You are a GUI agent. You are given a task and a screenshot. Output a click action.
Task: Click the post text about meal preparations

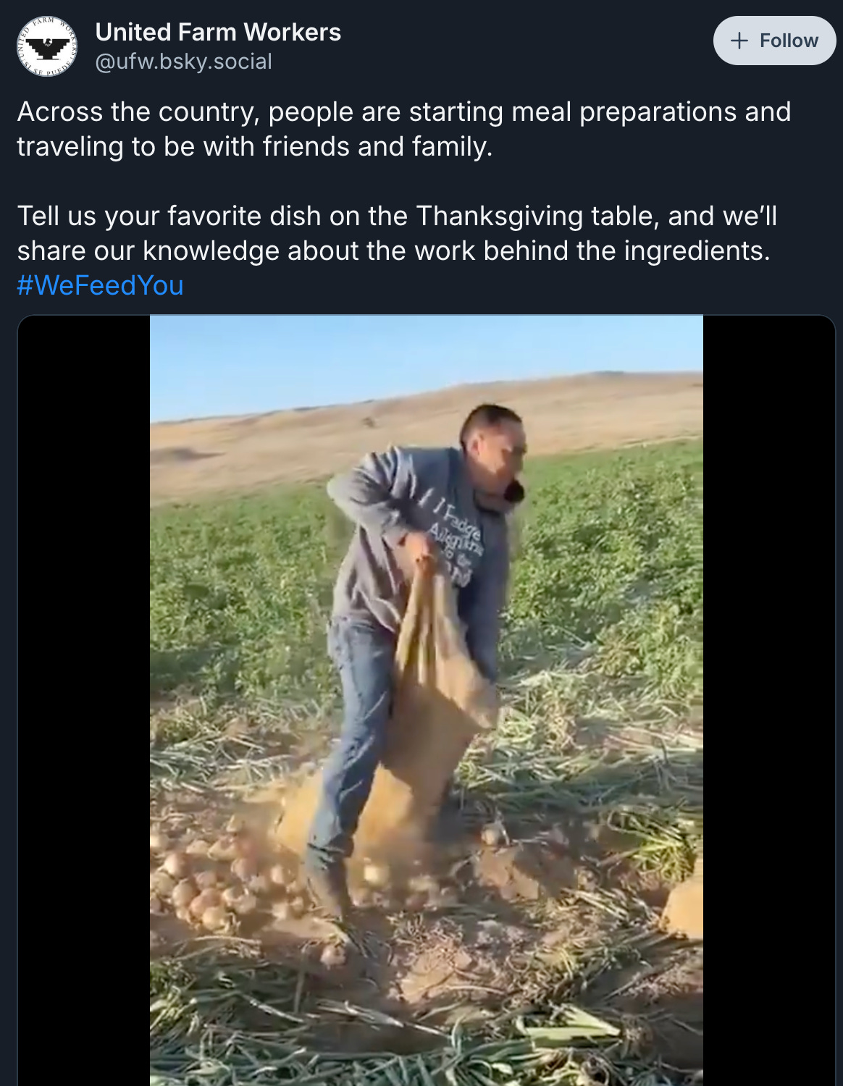[x=404, y=129]
